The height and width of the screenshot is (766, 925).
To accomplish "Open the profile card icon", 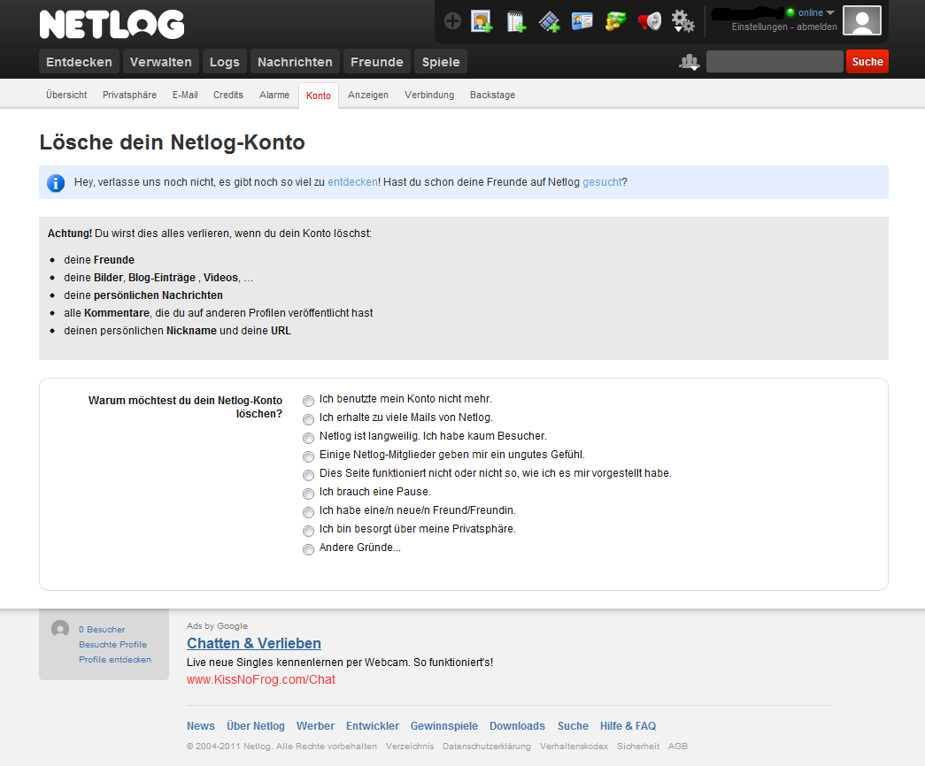I will [x=582, y=21].
